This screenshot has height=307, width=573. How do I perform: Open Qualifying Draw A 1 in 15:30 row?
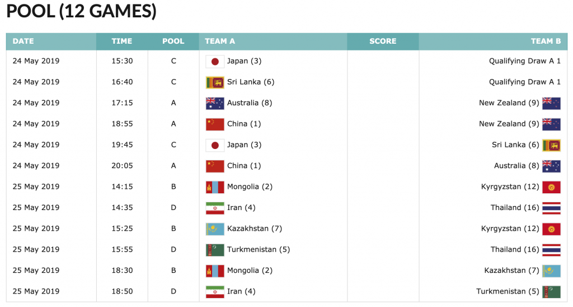[x=524, y=61]
